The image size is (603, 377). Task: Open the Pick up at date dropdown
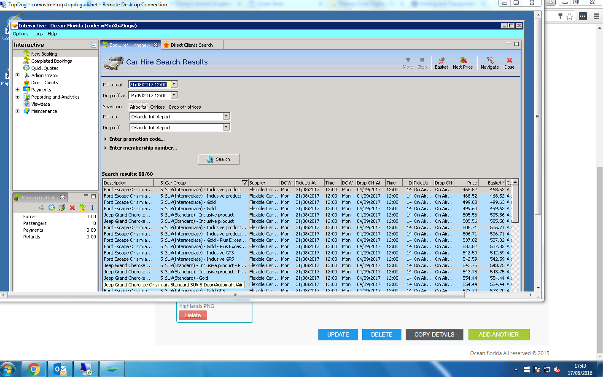tap(174, 84)
